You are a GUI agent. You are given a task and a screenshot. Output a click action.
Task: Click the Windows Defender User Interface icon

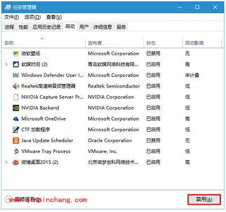(x=16, y=75)
